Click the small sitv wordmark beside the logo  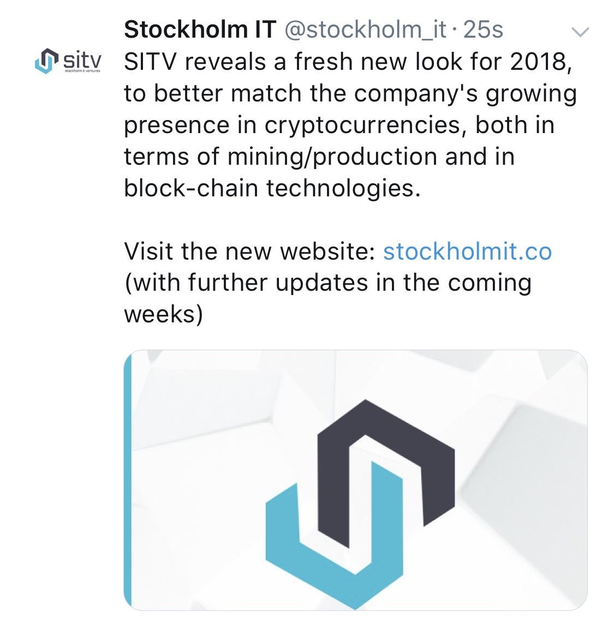click(x=82, y=60)
